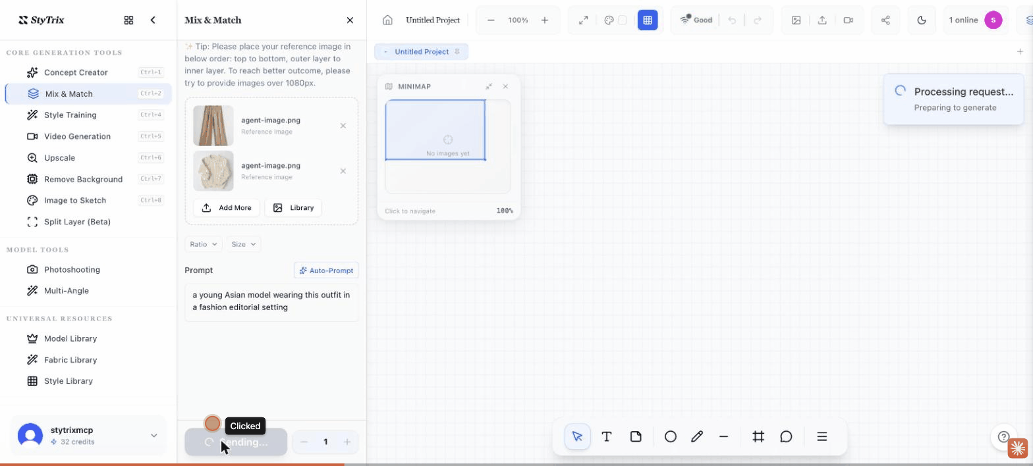Remove the sweater reference image
The height and width of the screenshot is (466, 1033).
point(343,171)
